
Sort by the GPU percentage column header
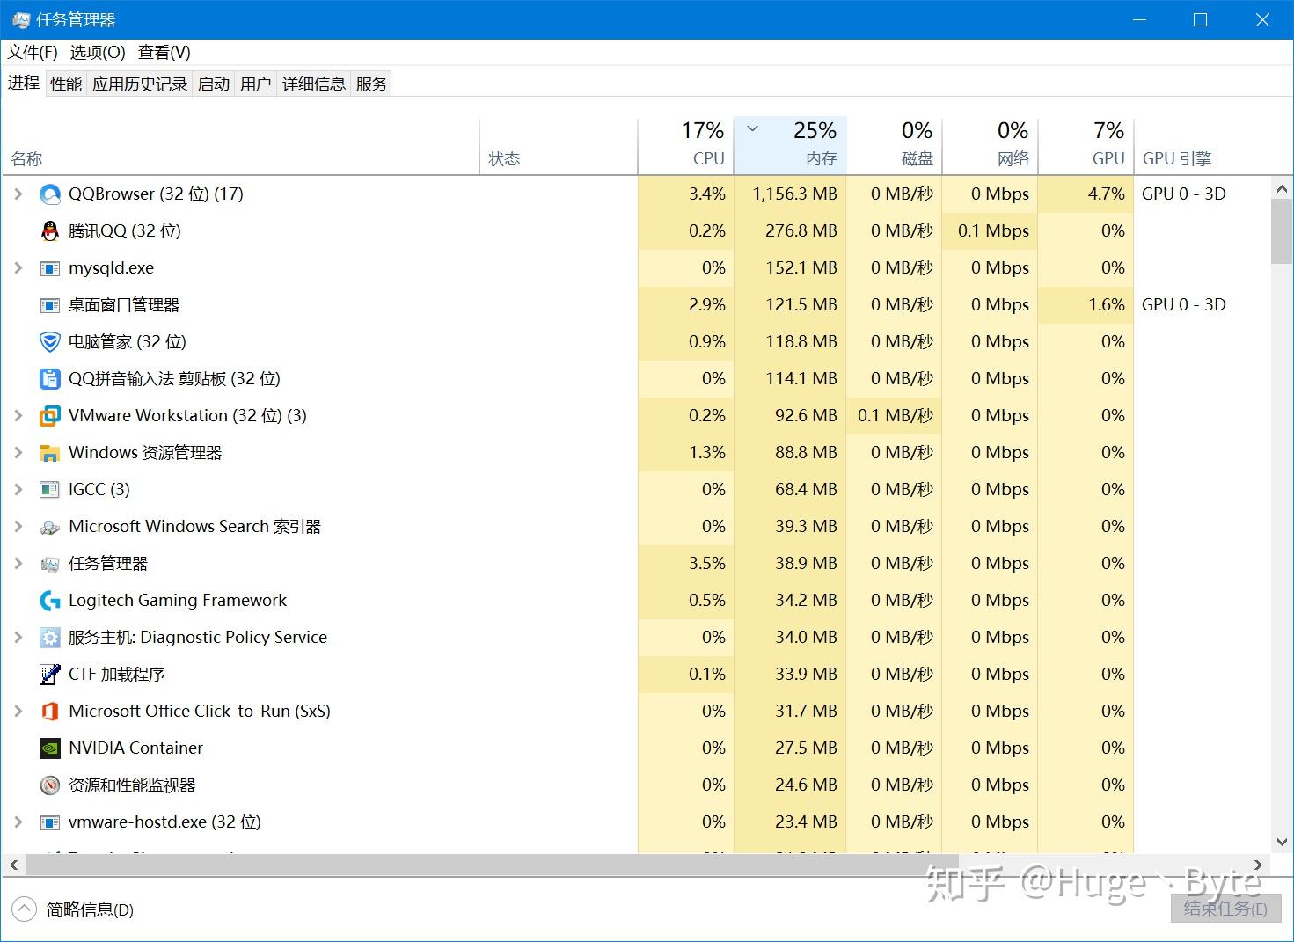pyautogui.click(x=1086, y=146)
